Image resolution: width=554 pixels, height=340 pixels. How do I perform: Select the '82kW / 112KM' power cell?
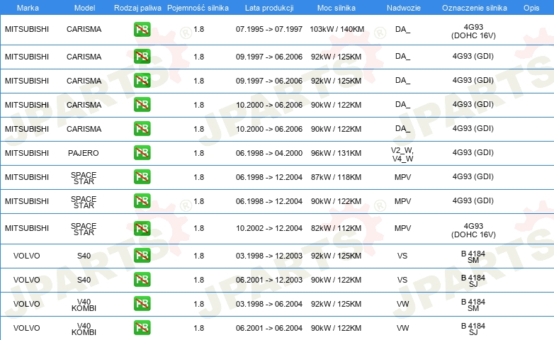coord(336,228)
